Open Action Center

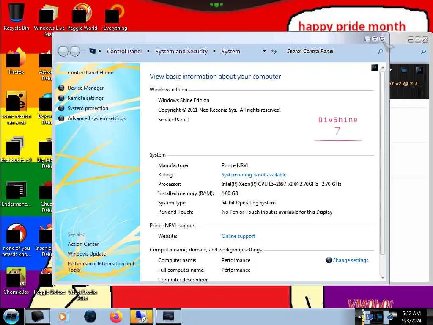pos(83,244)
